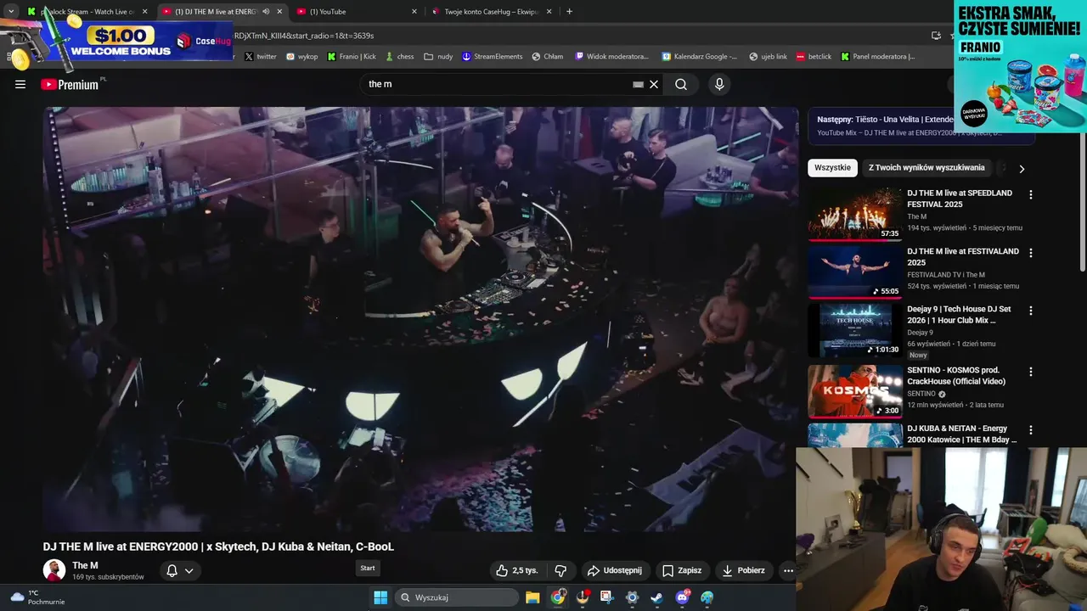This screenshot has height=611, width=1087.
Task: Open a new browser tab with plus
Action: [569, 12]
